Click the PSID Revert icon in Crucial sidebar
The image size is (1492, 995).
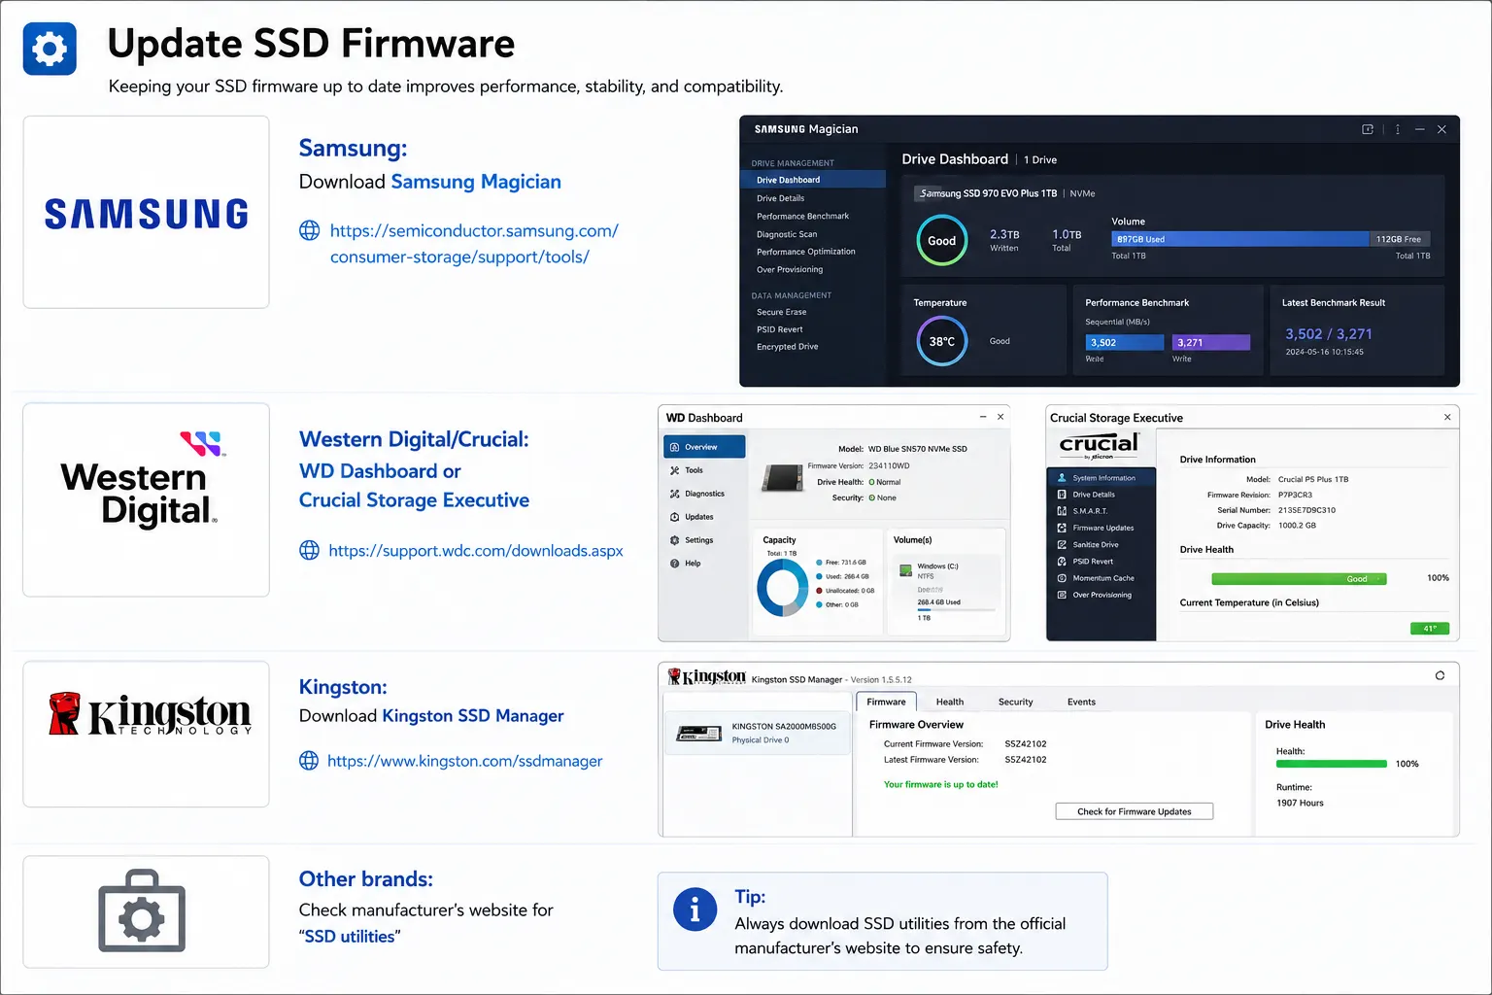pos(1062,562)
